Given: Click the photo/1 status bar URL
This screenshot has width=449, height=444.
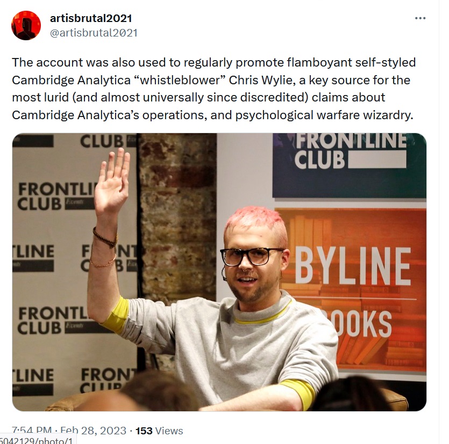Looking at the screenshot, I should [37, 440].
